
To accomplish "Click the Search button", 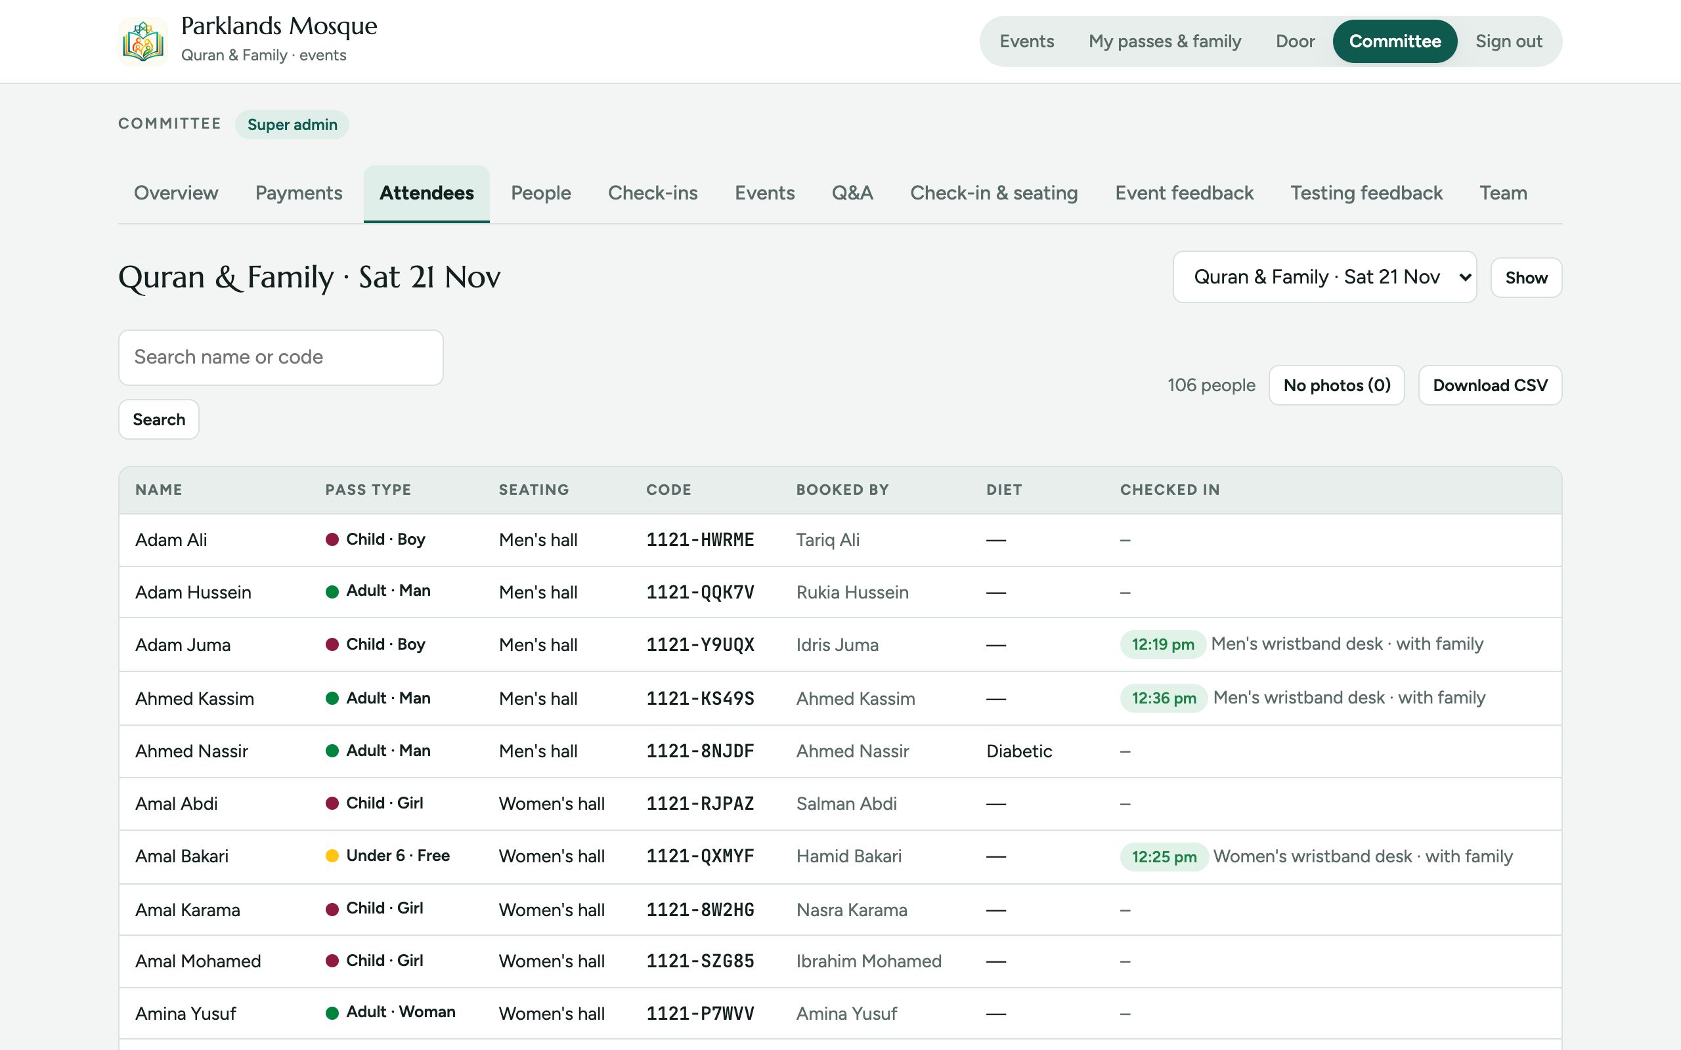I will tap(159, 419).
